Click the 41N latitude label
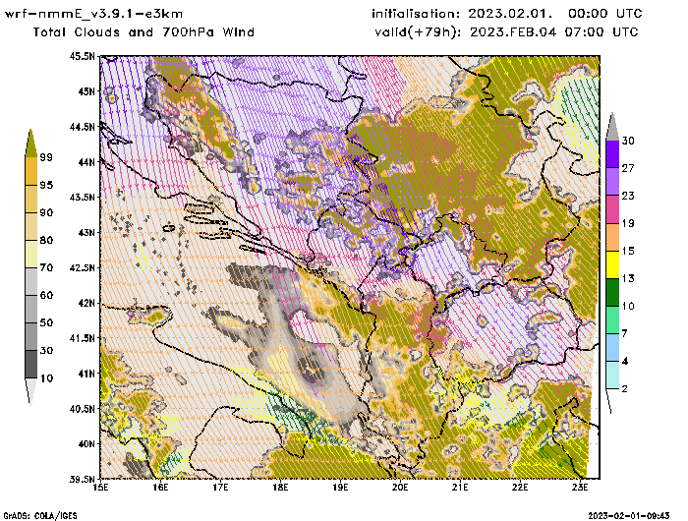Image resolution: width=688 pixels, height=521 pixels. 86,374
